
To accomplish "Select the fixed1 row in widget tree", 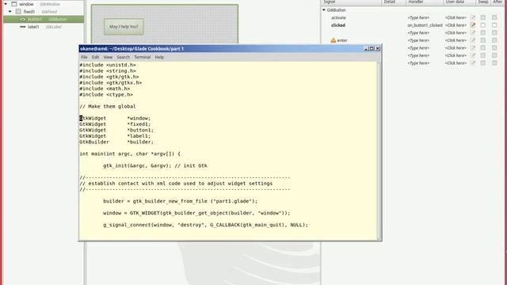I will click(x=44, y=12).
